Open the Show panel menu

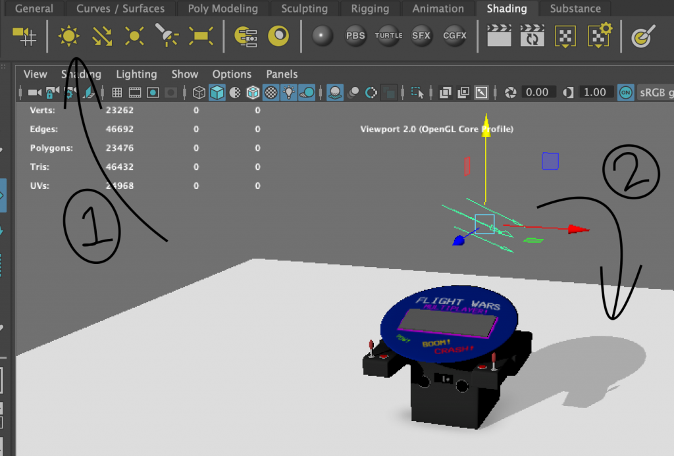click(185, 74)
